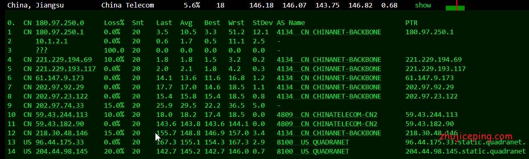Open IP link 221.229.193.117
The width and height of the screenshot is (529, 159).
coord(66,69)
